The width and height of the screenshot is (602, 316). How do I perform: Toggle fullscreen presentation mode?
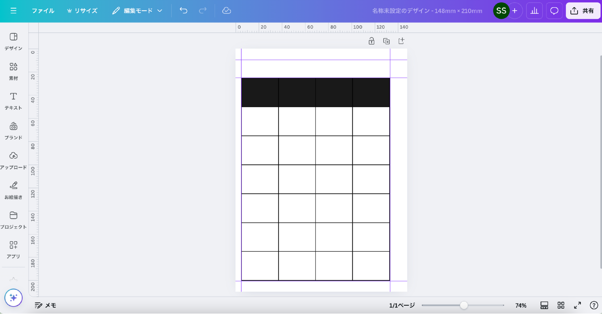[x=577, y=305]
